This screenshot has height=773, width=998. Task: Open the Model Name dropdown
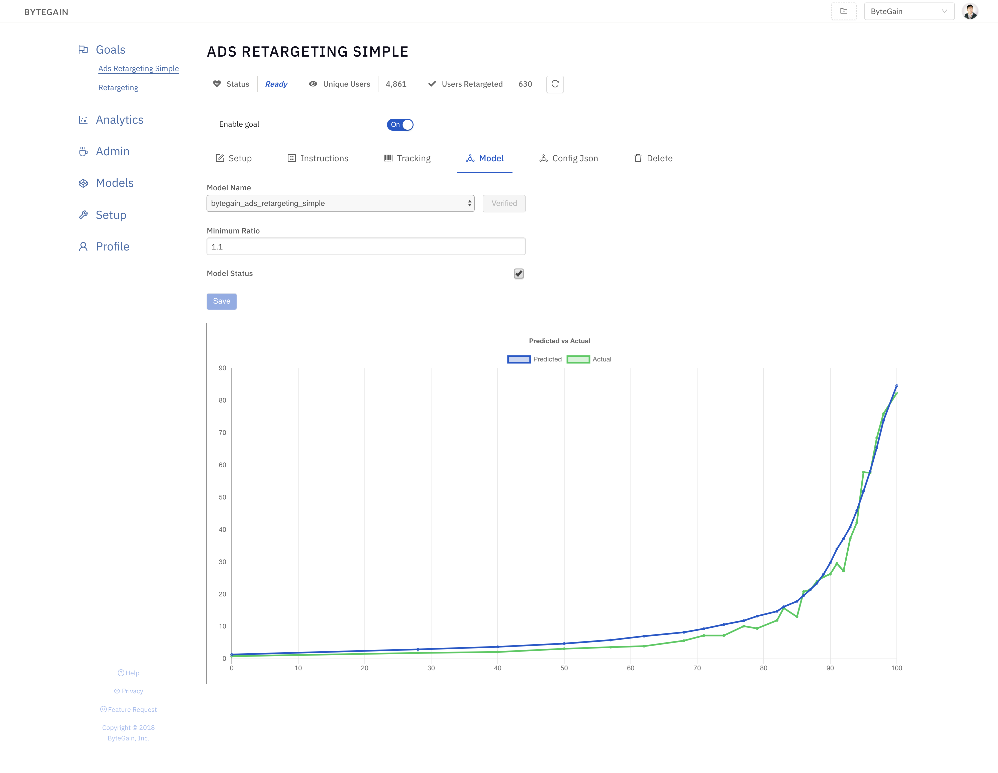pyautogui.click(x=340, y=203)
